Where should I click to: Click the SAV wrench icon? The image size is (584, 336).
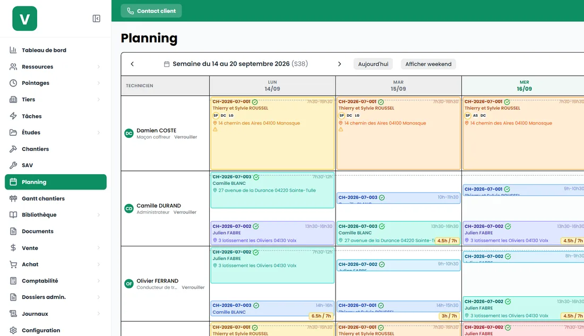click(13, 166)
